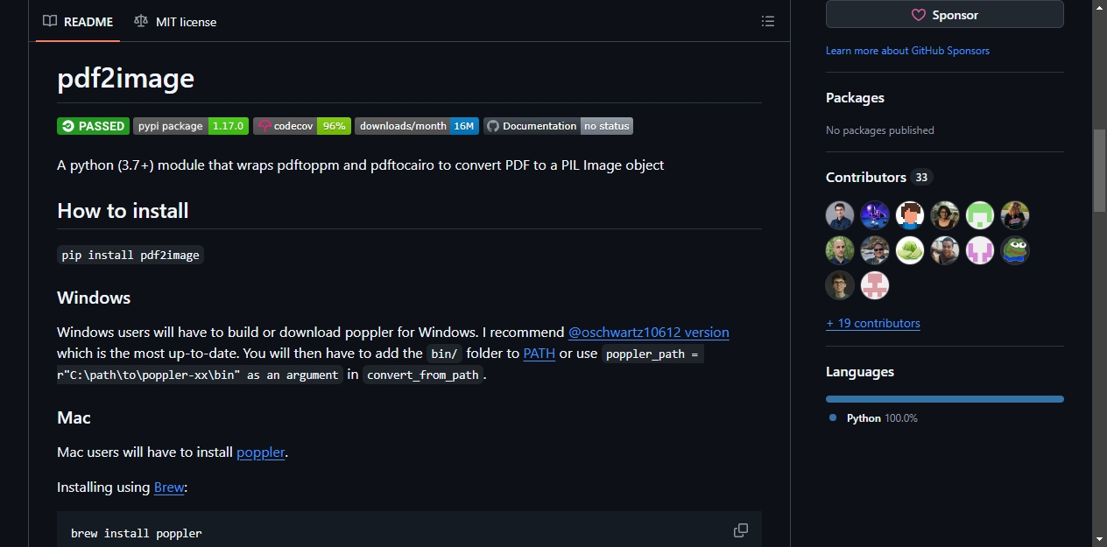The height and width of the screenshot is (547, 1107).
Task: Click the python module description sentence
Action: coord(361,165)
